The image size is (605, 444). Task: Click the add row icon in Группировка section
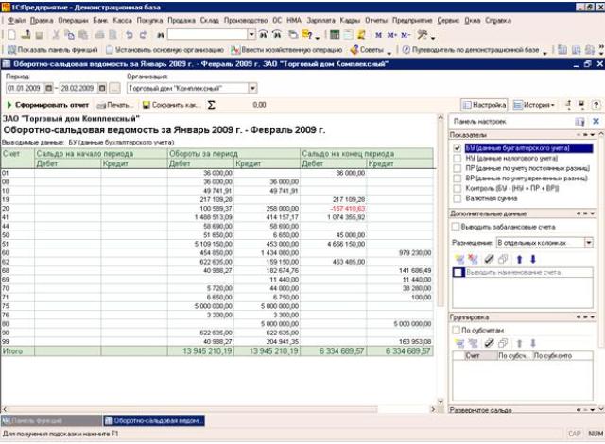(459, 343)
